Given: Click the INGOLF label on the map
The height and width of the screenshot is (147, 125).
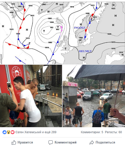Looking at the screenshot, I should point(80,28).
